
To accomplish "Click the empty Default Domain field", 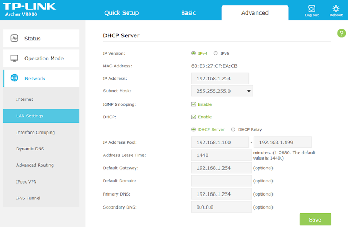I will [221, 181].
